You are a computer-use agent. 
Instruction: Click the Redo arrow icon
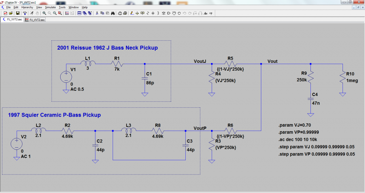click(190, 13)
